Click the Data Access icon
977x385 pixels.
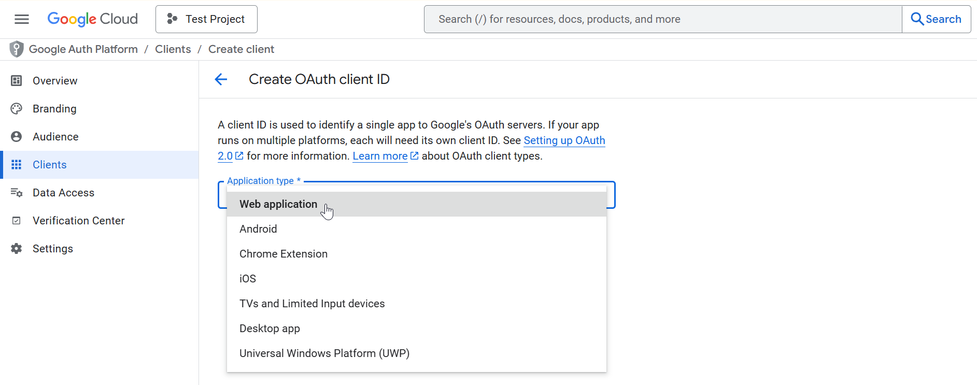pos(17,193)
